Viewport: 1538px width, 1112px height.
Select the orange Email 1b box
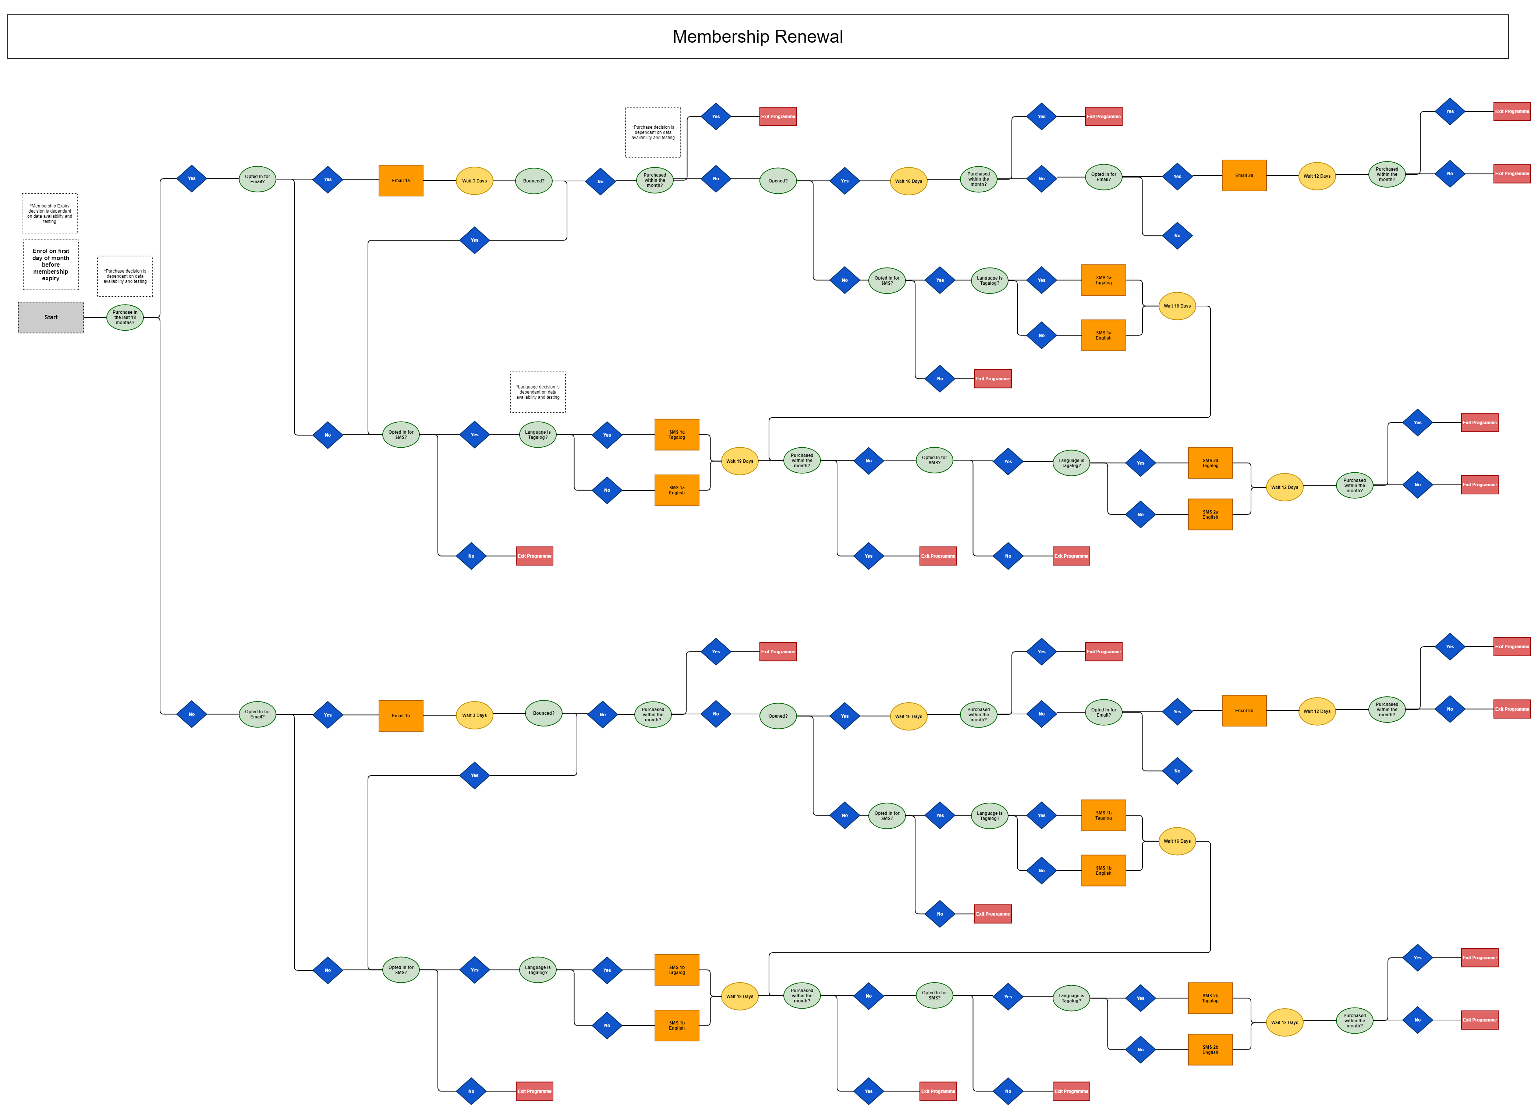pyautogui.click(x=401, y=715)
